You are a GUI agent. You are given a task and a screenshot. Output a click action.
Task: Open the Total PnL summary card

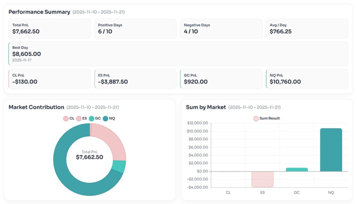click(50, 28)
